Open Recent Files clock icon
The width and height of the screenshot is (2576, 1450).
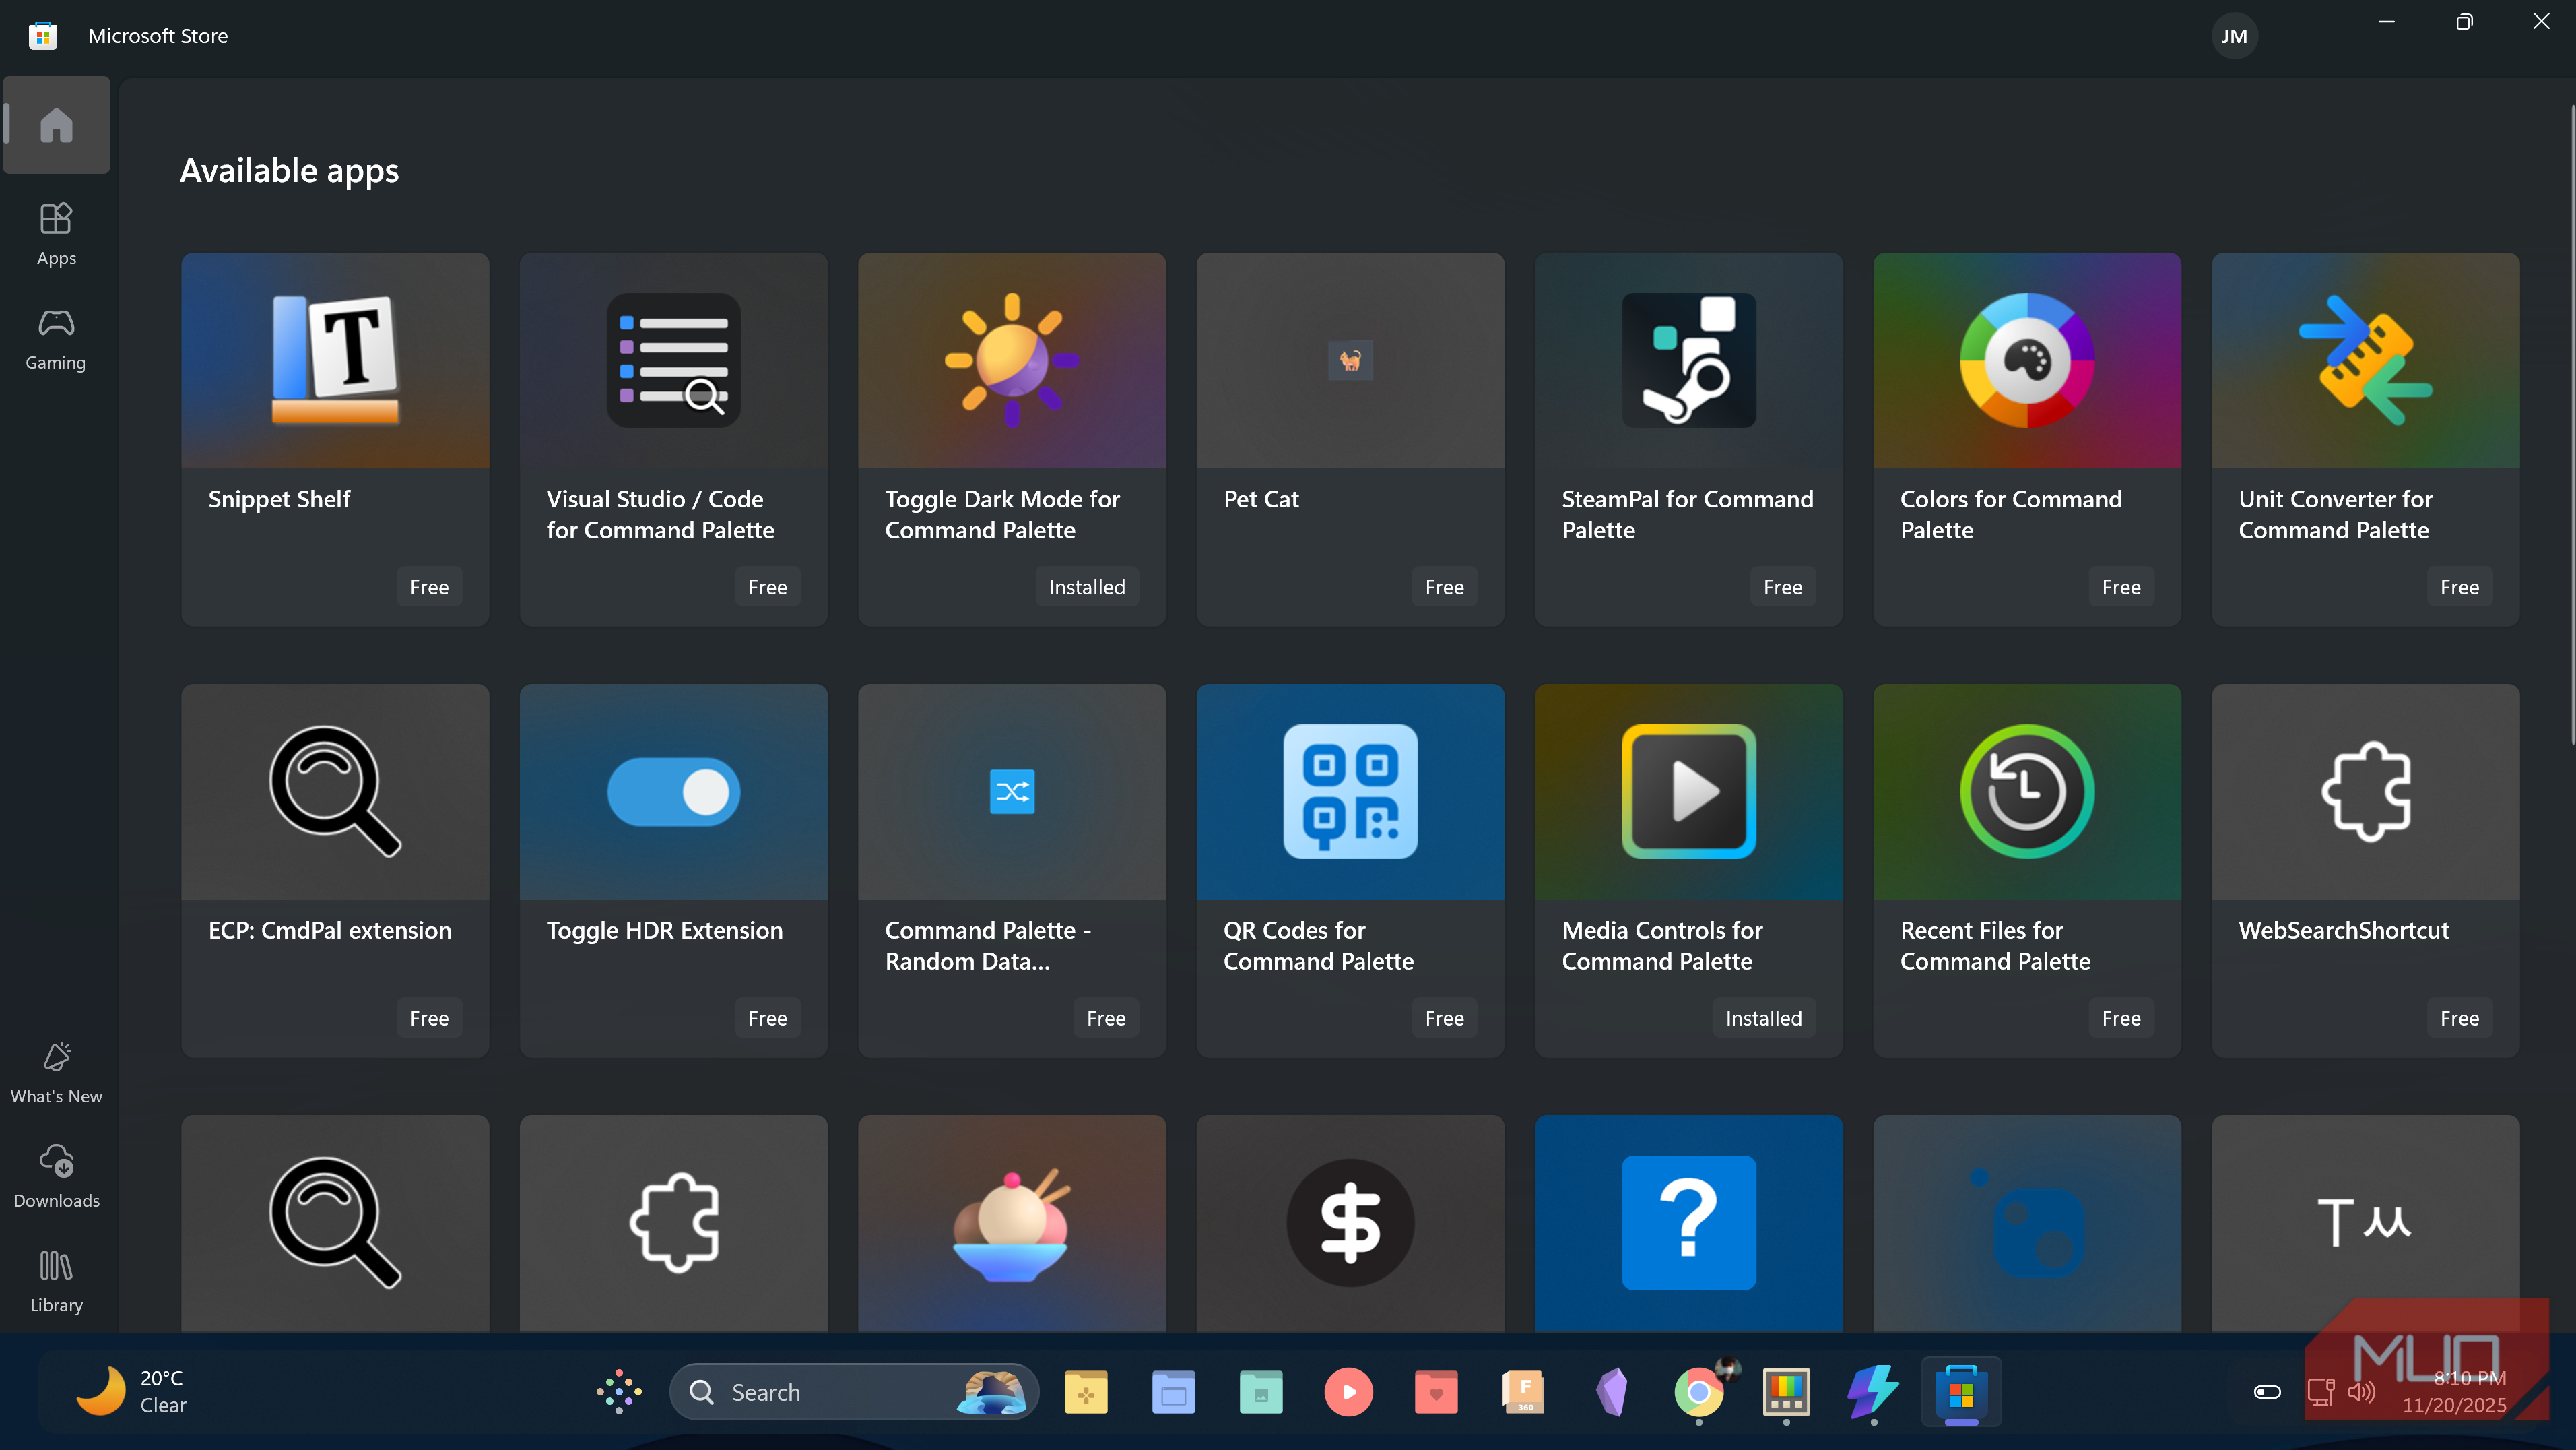coord(2027,792)
